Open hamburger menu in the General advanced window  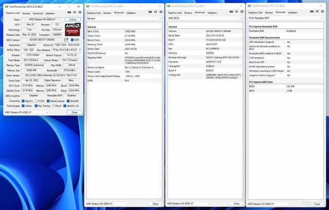point(161,12)
